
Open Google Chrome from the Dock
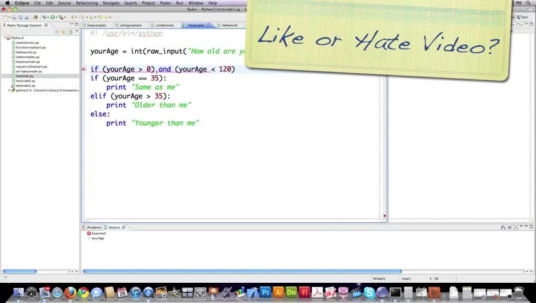click(x=83, y=293)
